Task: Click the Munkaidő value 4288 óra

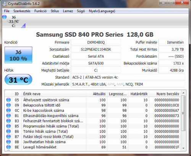Action: [x=172, y=70]
